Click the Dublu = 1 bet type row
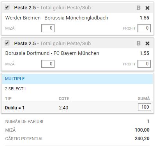 click(x=77, y=107)
